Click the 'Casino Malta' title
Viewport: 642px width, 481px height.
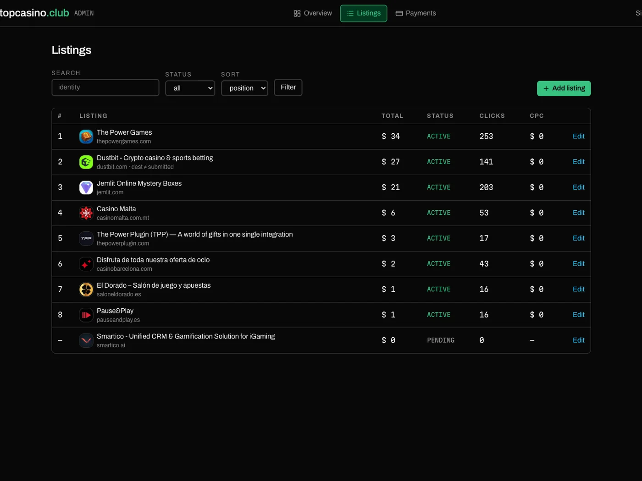point(116,209)
